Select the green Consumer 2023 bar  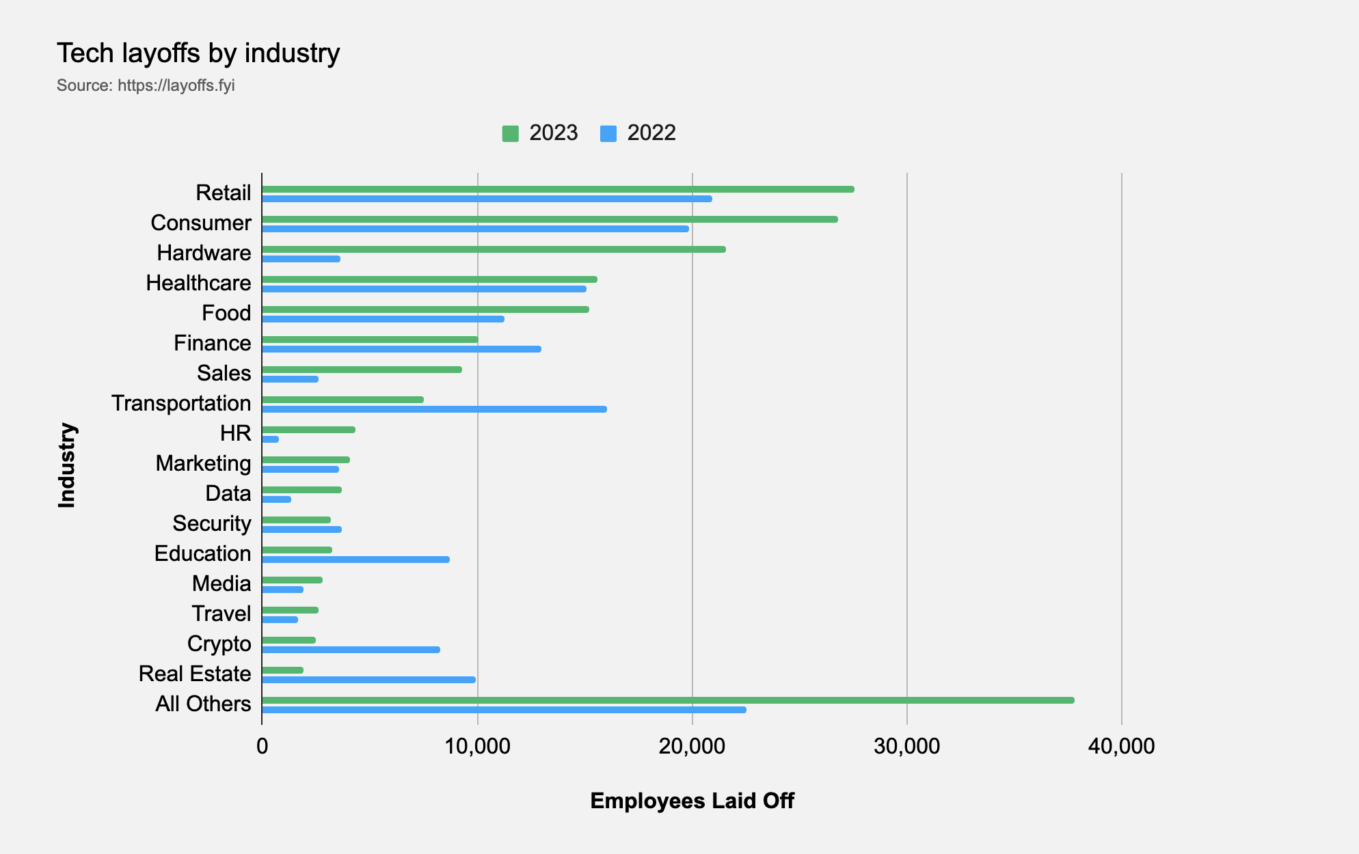pyautogui.click(x=549, y=219)
